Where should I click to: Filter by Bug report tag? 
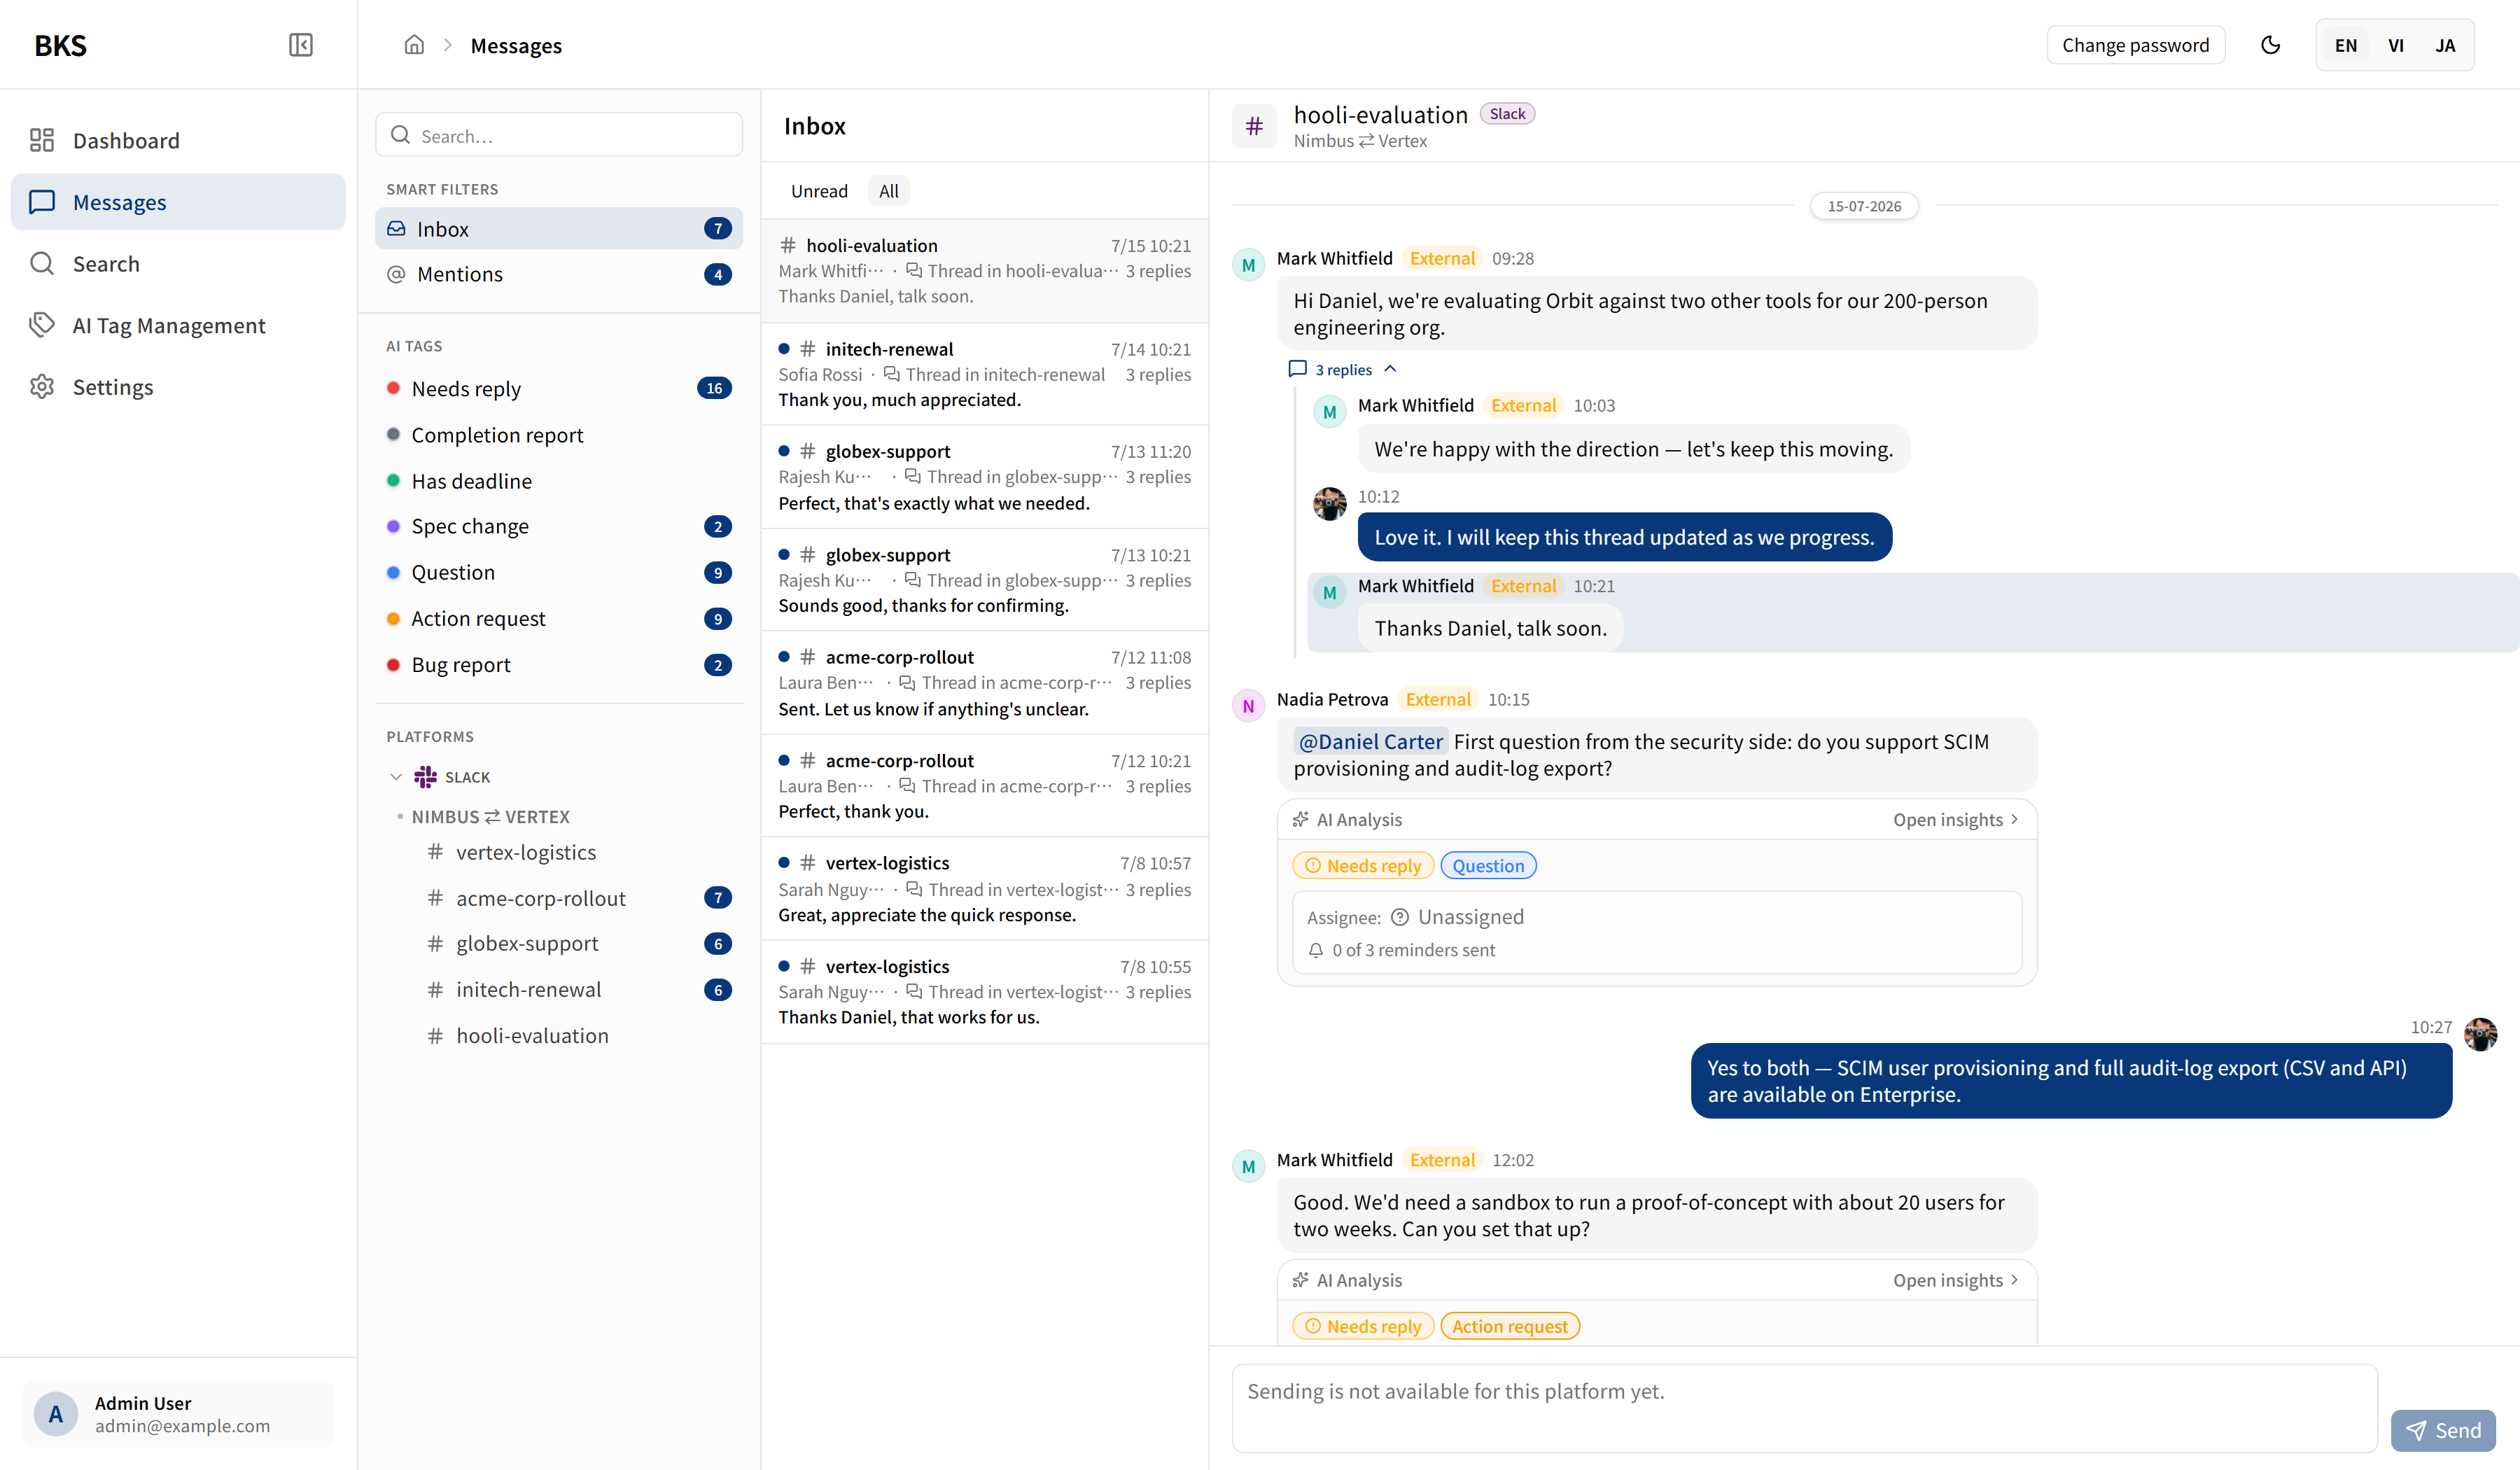click(x=559, y=665)
